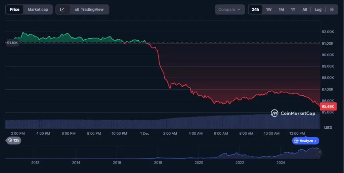Expand the Analyze button arrow
The image size is (344, 173).
click(316, 141)
